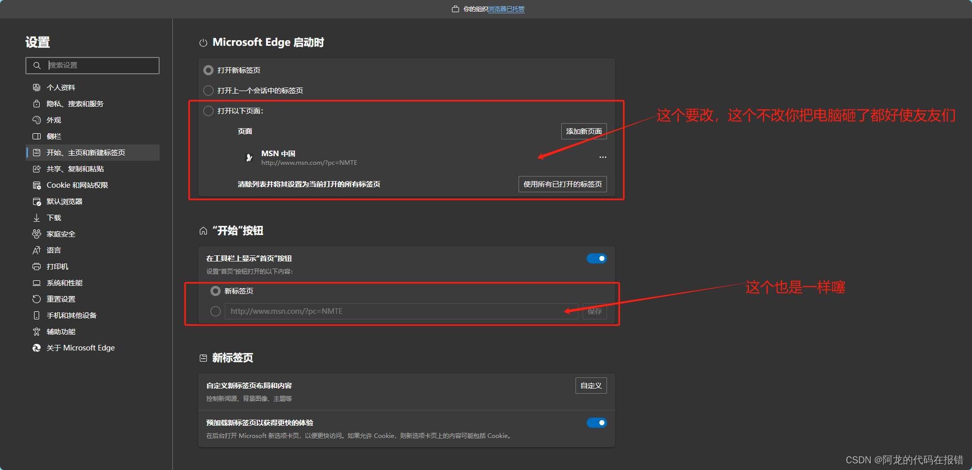Click the icon beside Cookie 和网站权限
The width and height of the screenshot is (972, 470).
coord(37,185)
